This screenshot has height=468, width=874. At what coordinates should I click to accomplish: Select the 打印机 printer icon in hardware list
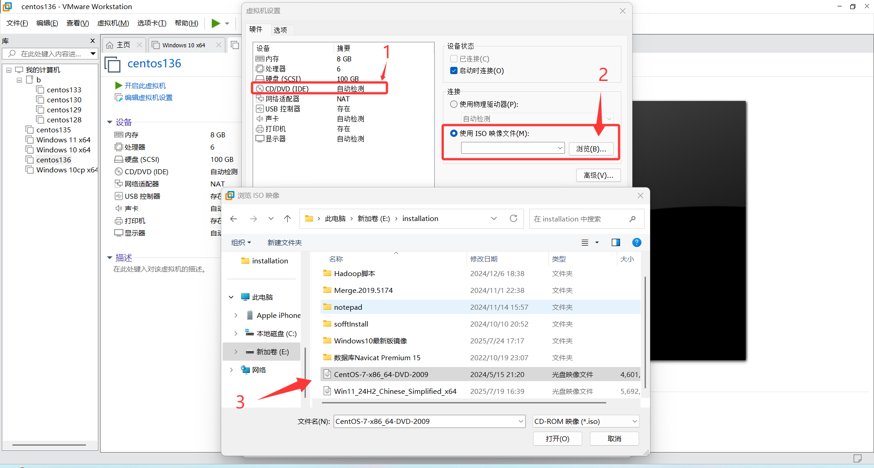point(260,129)
